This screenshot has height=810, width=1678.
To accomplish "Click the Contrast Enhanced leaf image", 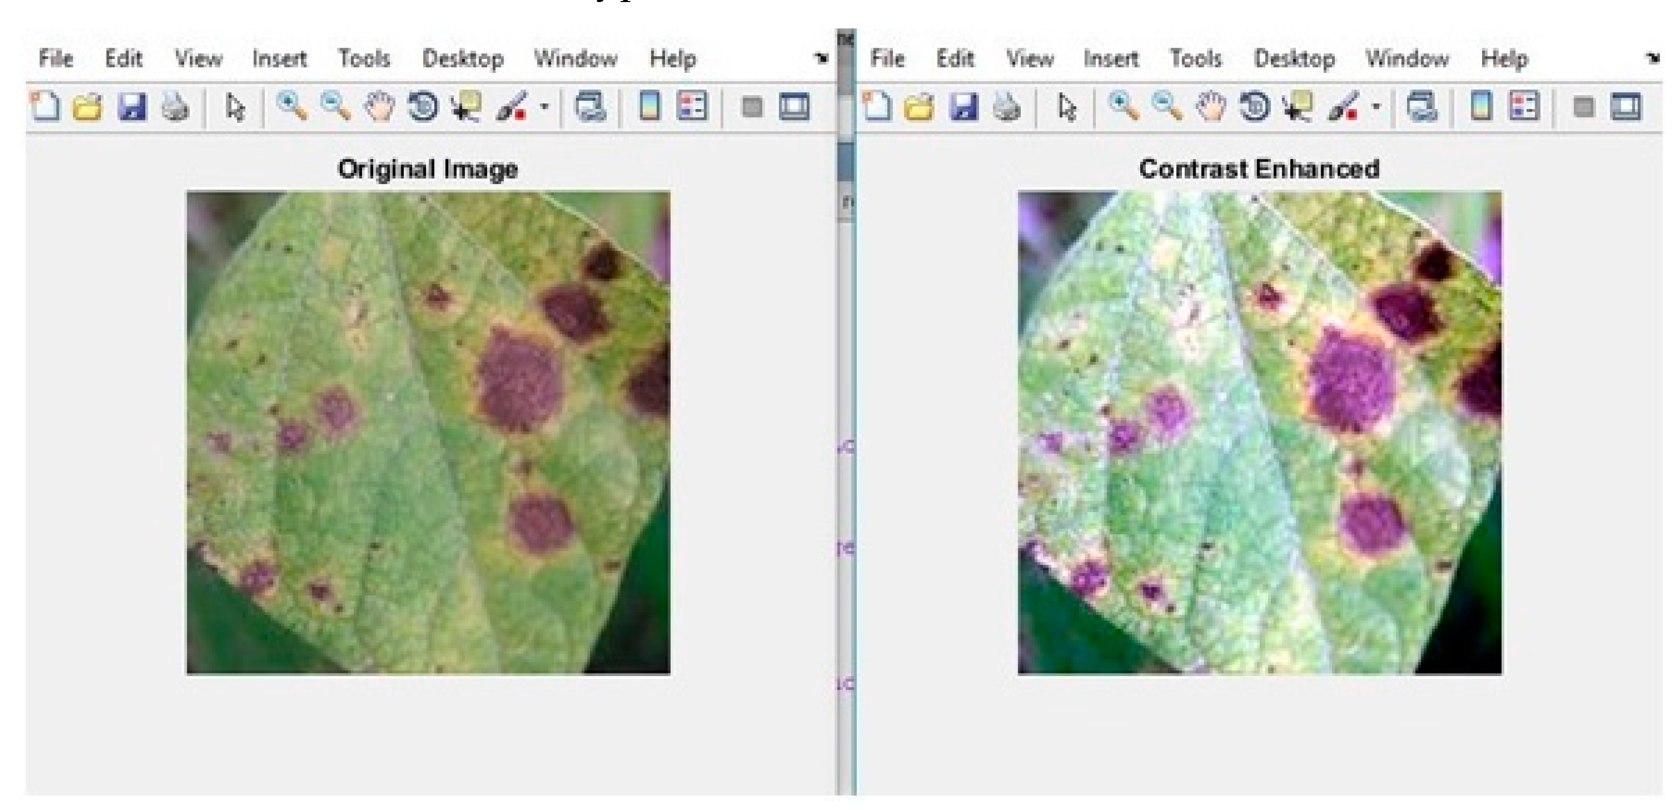I will 1259,432.
